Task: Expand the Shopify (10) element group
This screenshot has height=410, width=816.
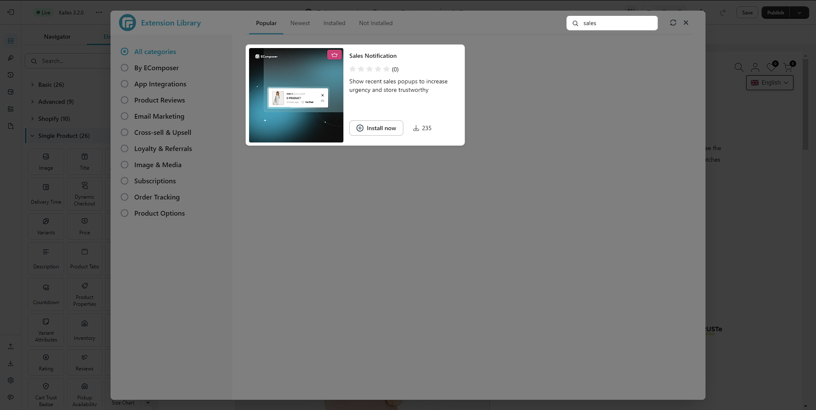Action: pyautogui.click(x=32, y=119)
